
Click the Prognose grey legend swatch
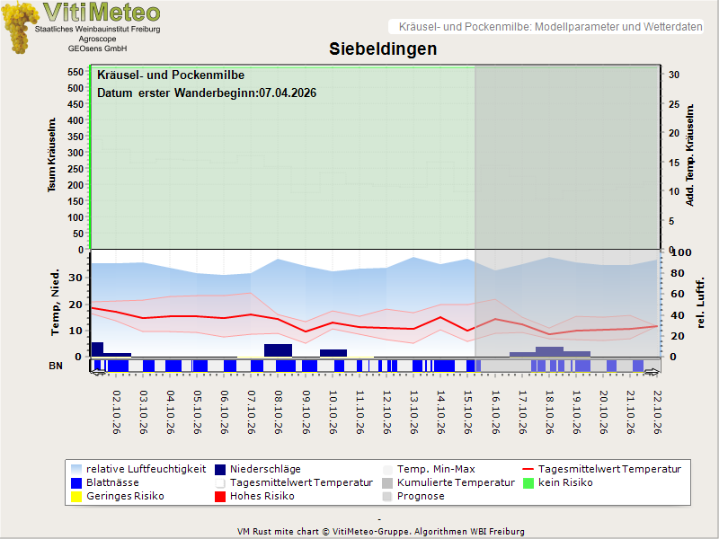(x=387, y=497)
